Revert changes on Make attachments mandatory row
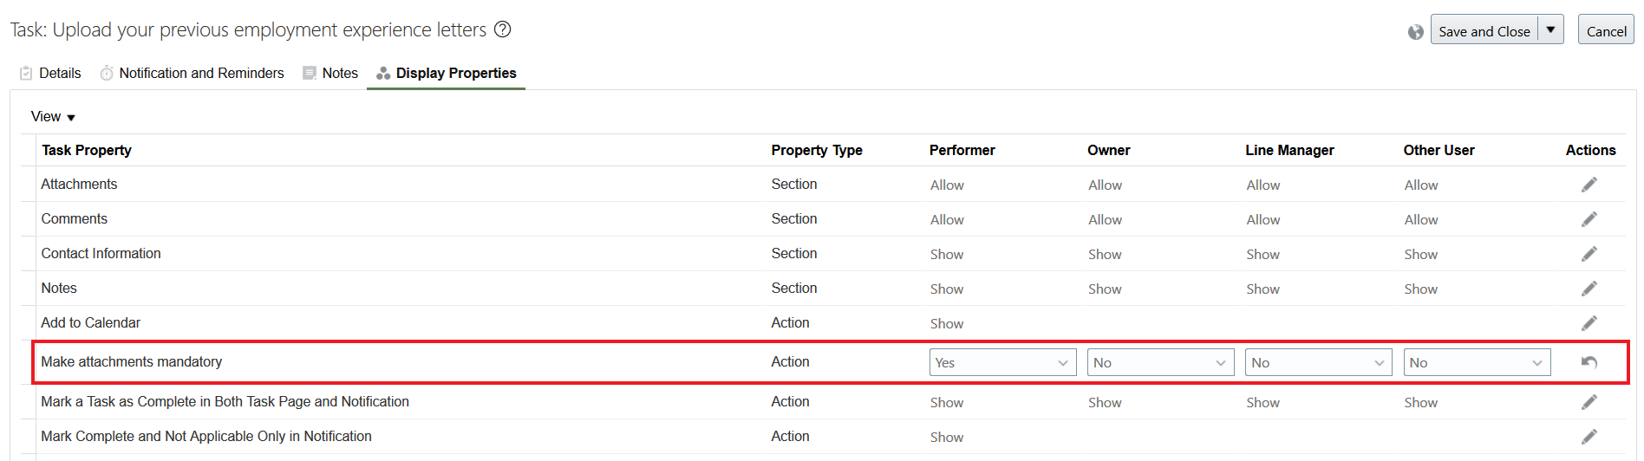1644x461 pixels. [x=1589, y=362]
